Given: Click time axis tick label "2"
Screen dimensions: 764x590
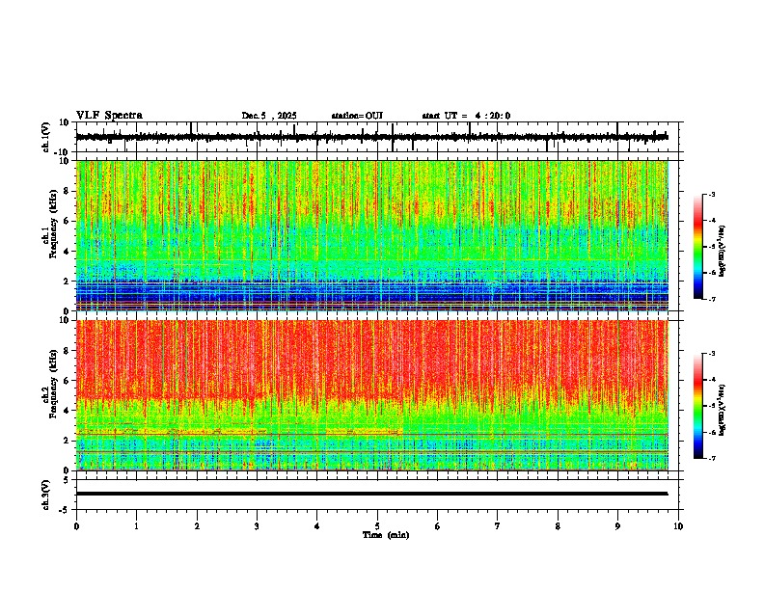Looking at the screenshot, I should pyautogui.click(x=197, y=526).
